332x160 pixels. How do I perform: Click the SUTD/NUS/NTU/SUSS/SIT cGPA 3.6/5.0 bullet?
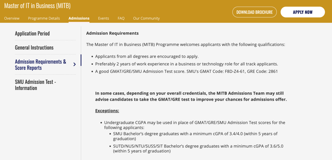(198, 149)
